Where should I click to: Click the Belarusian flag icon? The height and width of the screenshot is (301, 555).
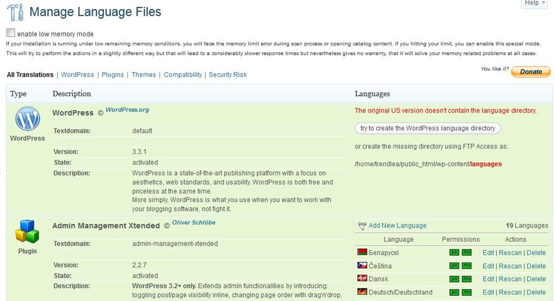coord(362,252)
